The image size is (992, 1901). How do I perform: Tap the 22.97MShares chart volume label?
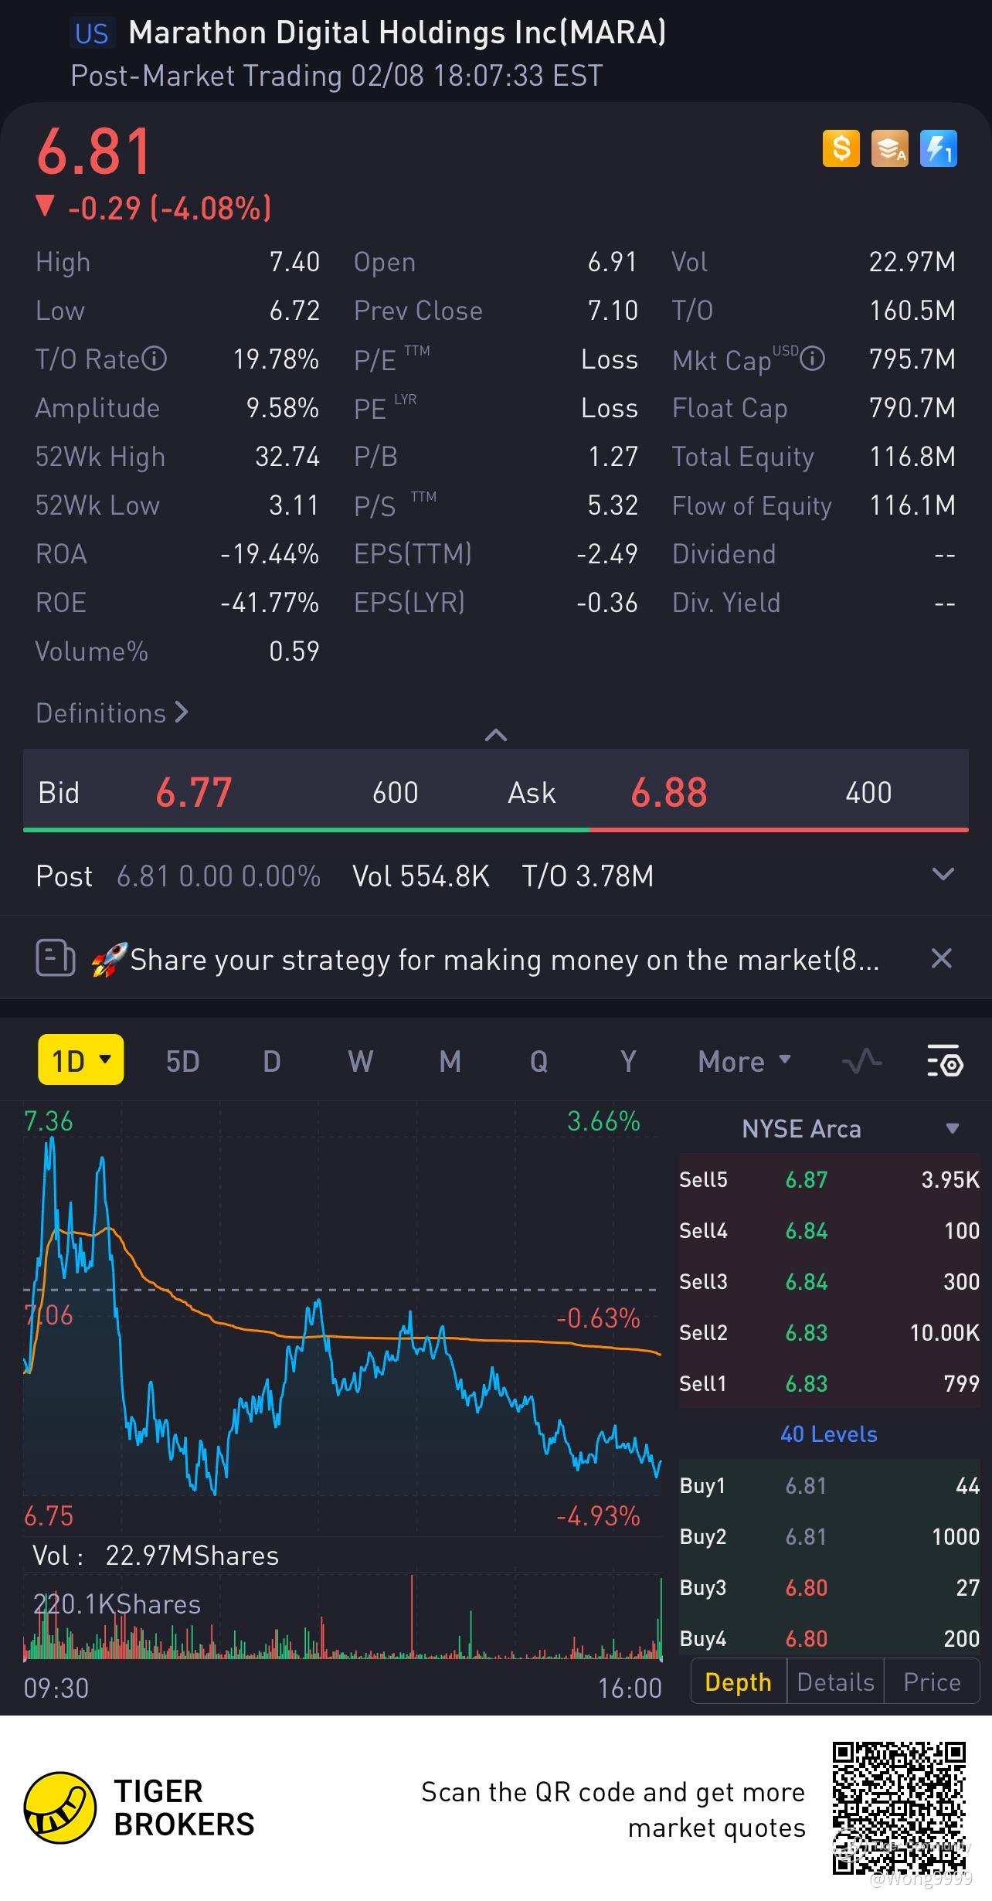point(192,1555)
